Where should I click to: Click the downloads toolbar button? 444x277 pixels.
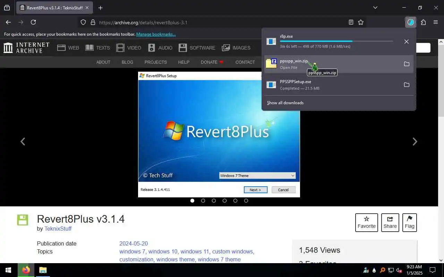pos(411,22)
